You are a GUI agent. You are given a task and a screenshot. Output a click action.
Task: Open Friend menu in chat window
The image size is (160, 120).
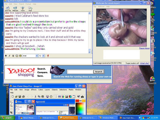pos(21,4)
